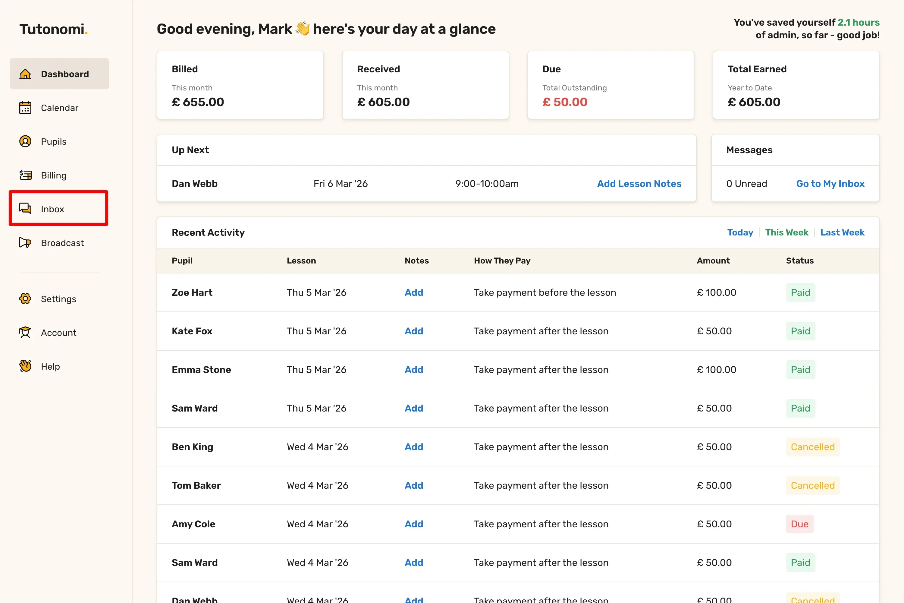This screenshot has width=904, height=603.
Task: Click the Tutonomi logo
Action: (x=53, y=29)
